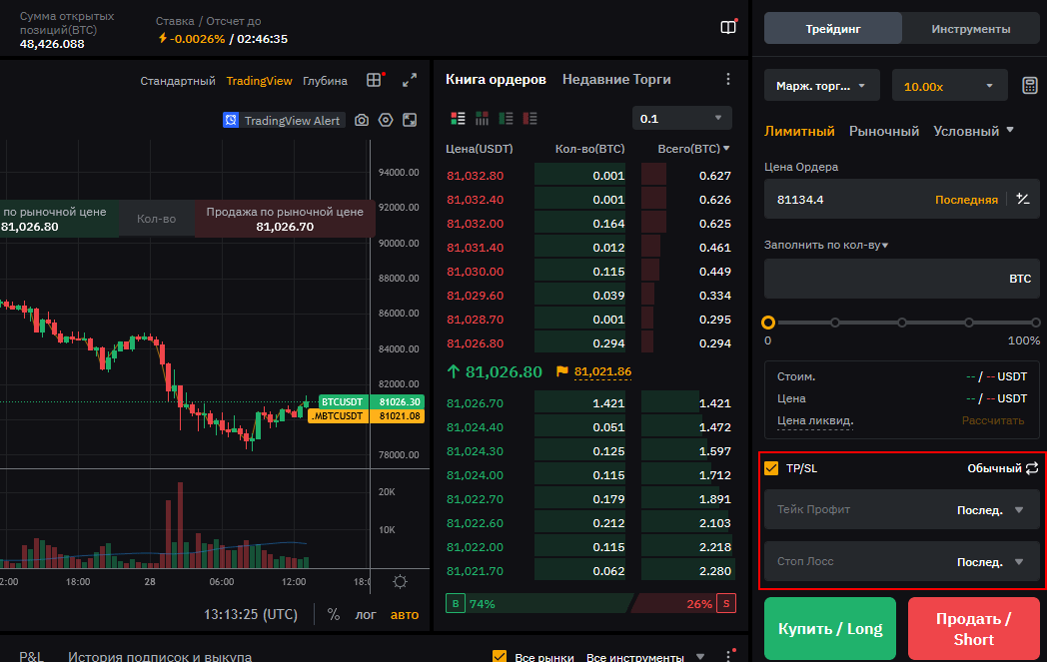The height and width of the screenshot is (662, 1047).
Task: Switch to the 'Инструменты' tab
Action: (970, 29)
